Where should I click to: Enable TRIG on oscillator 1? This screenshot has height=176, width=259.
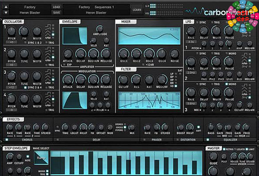(46, 43)
